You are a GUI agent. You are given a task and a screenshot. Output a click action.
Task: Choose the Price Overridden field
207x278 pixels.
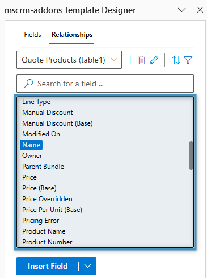[x=47, y=199]
